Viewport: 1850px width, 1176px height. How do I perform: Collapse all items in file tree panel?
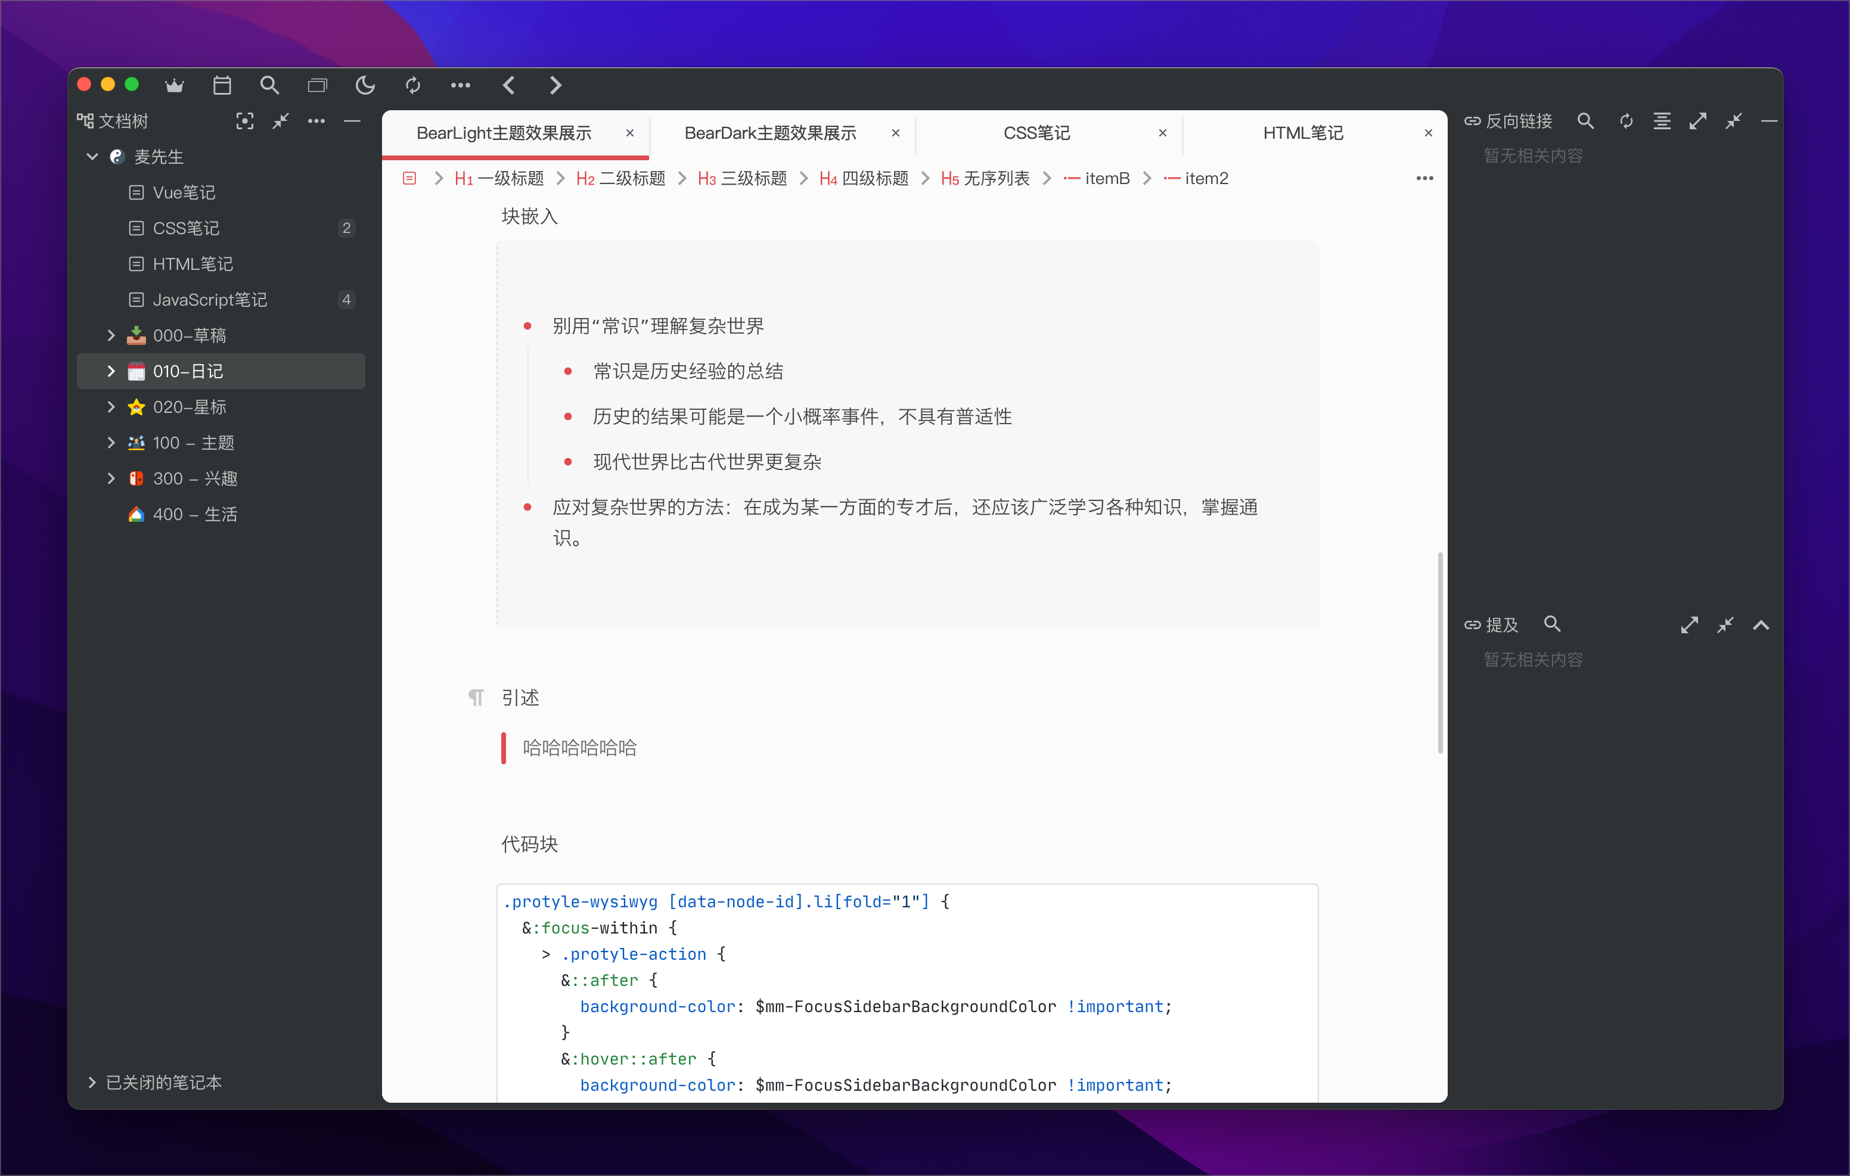click(280, 120)
